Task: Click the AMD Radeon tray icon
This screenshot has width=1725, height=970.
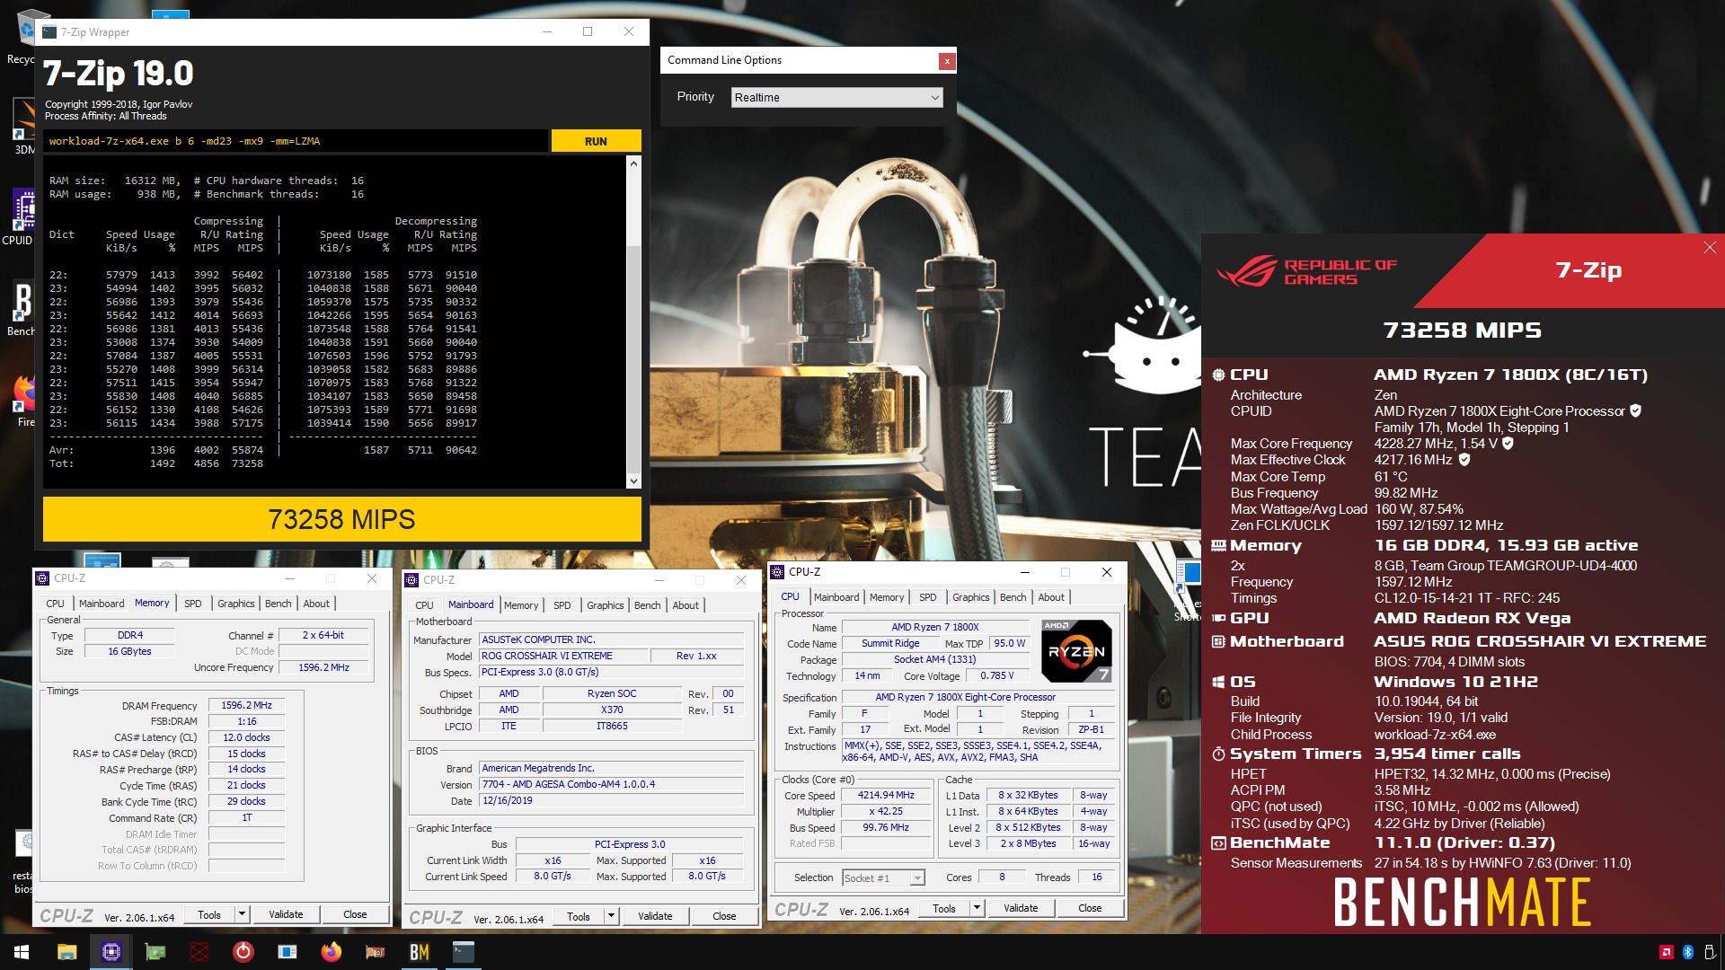Action: [1666, 952]
